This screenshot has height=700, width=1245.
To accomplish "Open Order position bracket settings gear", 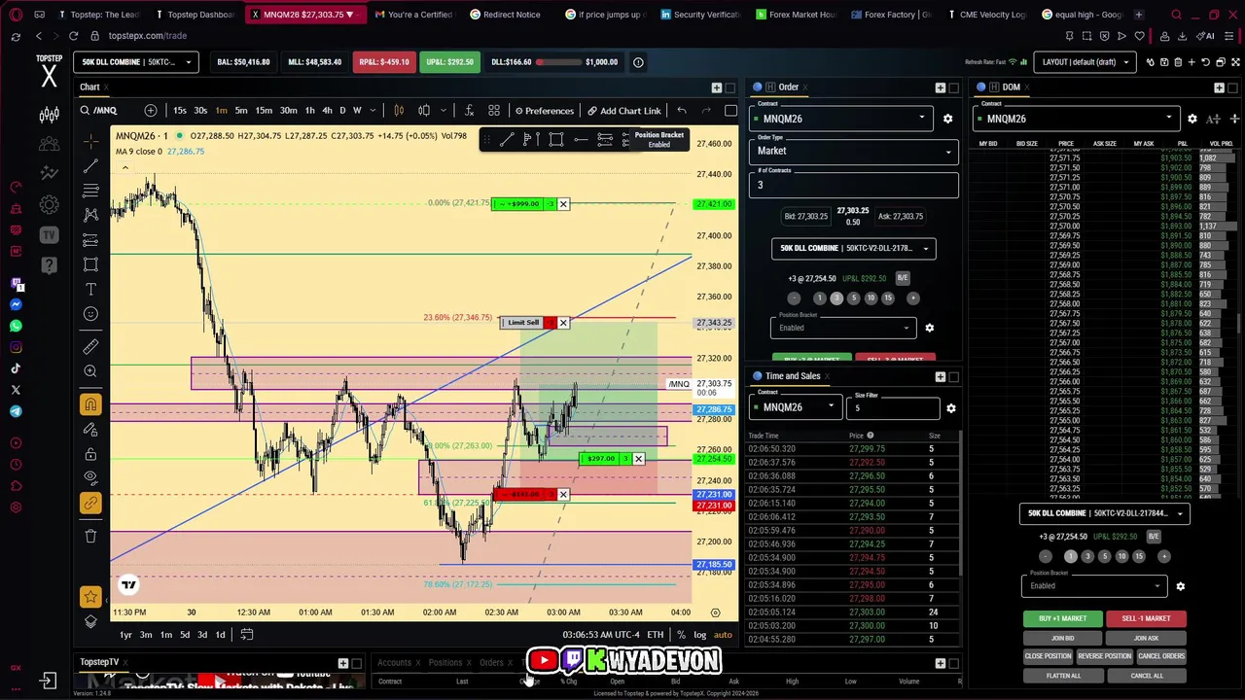I will click(x=929, y=328).
